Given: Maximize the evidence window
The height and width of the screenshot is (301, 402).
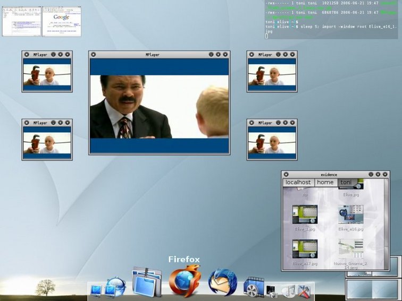Looking at the screenshot, I should 378,174.
